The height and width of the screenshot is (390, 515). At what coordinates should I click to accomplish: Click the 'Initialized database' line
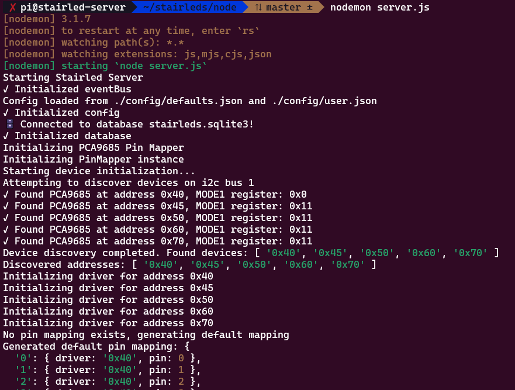[x=67, y=136]
